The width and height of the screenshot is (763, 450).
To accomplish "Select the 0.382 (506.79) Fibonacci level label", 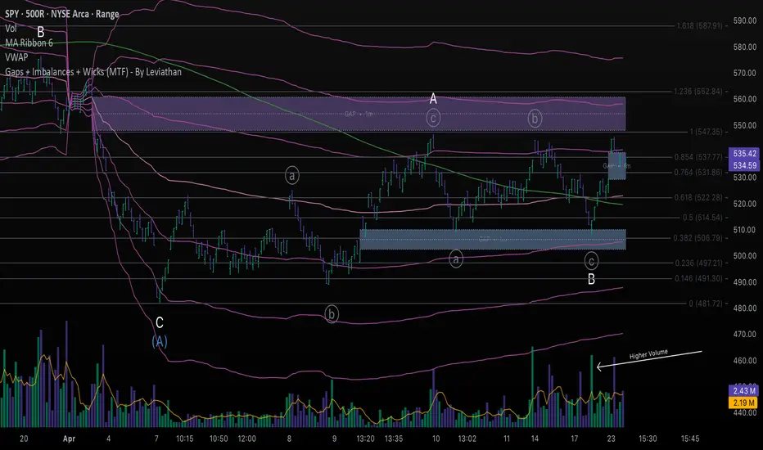I will (x=698, y=238).
